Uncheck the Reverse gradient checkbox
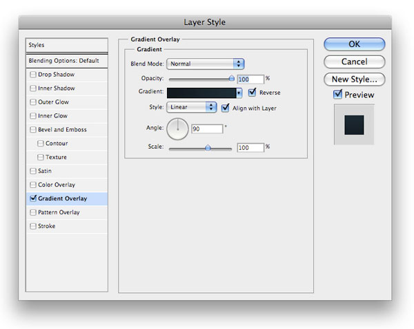This screenshot has width=414, height=329. point(252,93)
